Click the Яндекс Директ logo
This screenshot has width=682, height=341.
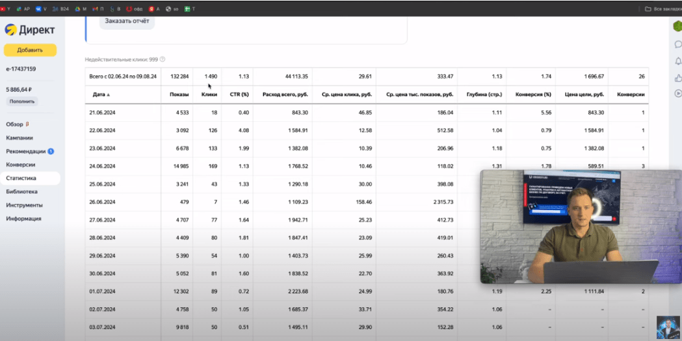point(29,30)
